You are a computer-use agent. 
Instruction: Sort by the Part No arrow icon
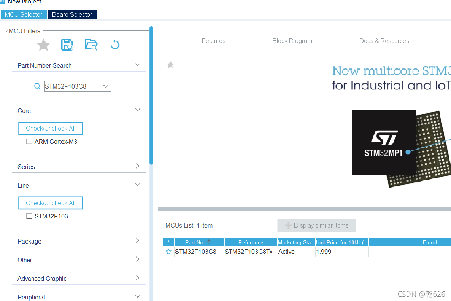(209, 242)
